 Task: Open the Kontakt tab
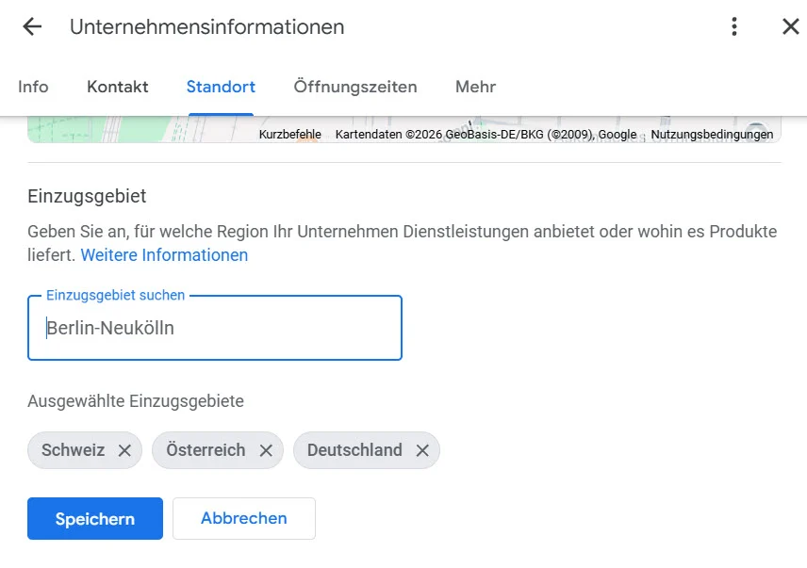(x=117, y=87)
